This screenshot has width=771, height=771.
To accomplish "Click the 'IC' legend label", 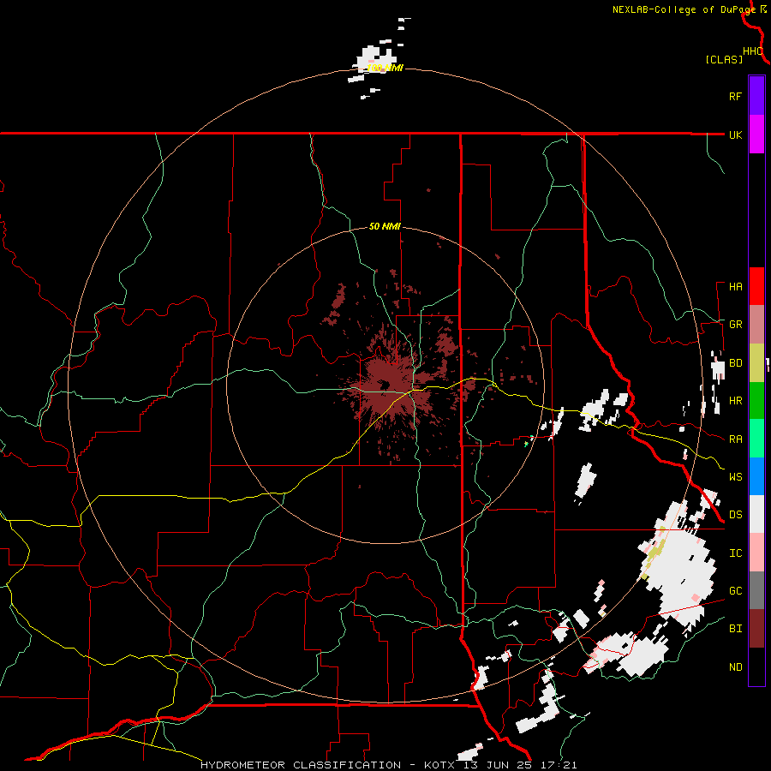I will point(735,553).
